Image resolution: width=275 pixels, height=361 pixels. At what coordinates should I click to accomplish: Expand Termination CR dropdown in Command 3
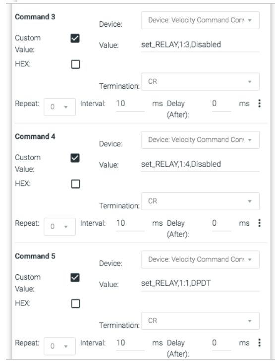[200, 81]
